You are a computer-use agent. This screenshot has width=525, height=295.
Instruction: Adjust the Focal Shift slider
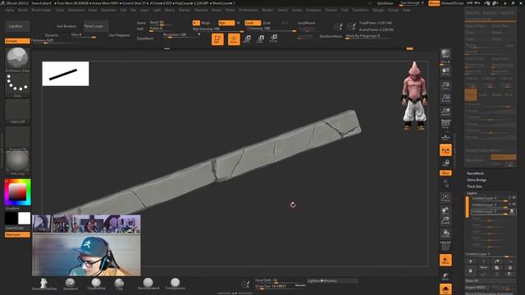pos(280,280)
